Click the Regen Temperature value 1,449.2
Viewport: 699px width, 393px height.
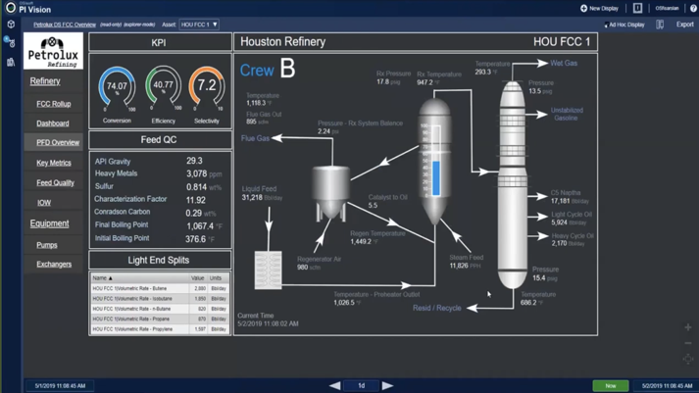click(x=361, y=241)
